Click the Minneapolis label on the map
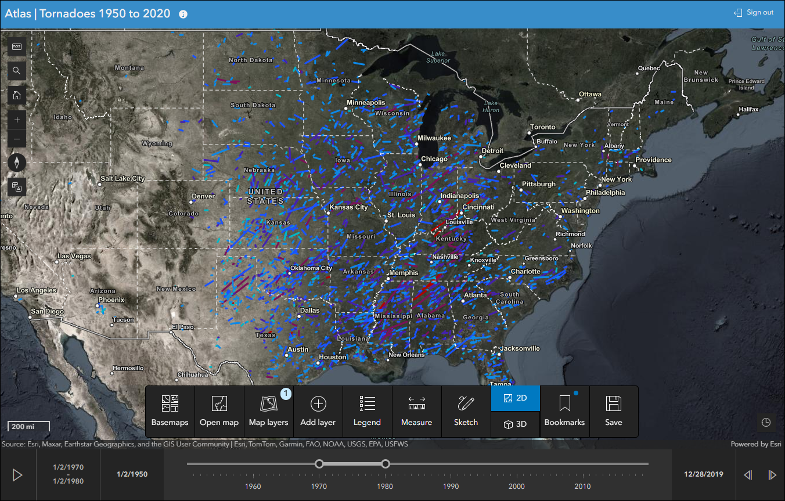This screenshot has width=785, height=501. [366, 103]
